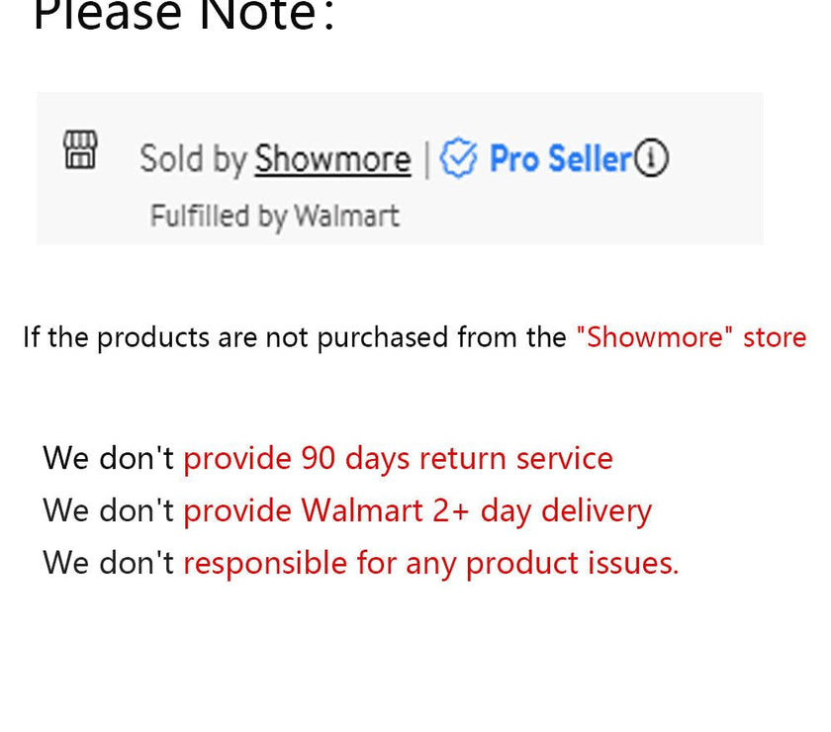This screenshot has height=732, width=831.
Task: Click the sentence starting If the products
Action: tap(415, 337)
